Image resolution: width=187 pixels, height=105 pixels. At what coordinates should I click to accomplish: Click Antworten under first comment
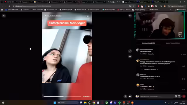click(151, 54)
